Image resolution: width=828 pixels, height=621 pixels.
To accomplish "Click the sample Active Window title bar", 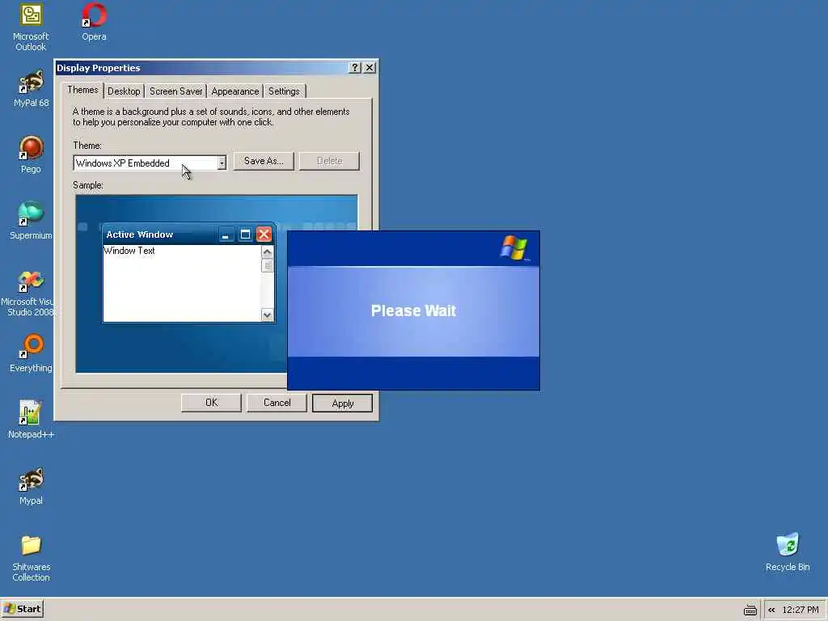I will 188,234.
